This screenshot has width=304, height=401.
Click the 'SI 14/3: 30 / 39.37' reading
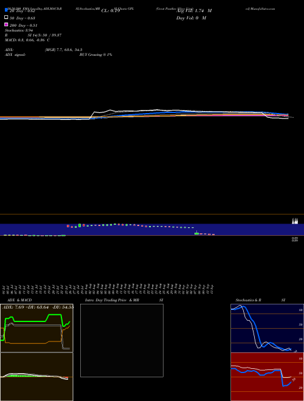tap(44, 35)
